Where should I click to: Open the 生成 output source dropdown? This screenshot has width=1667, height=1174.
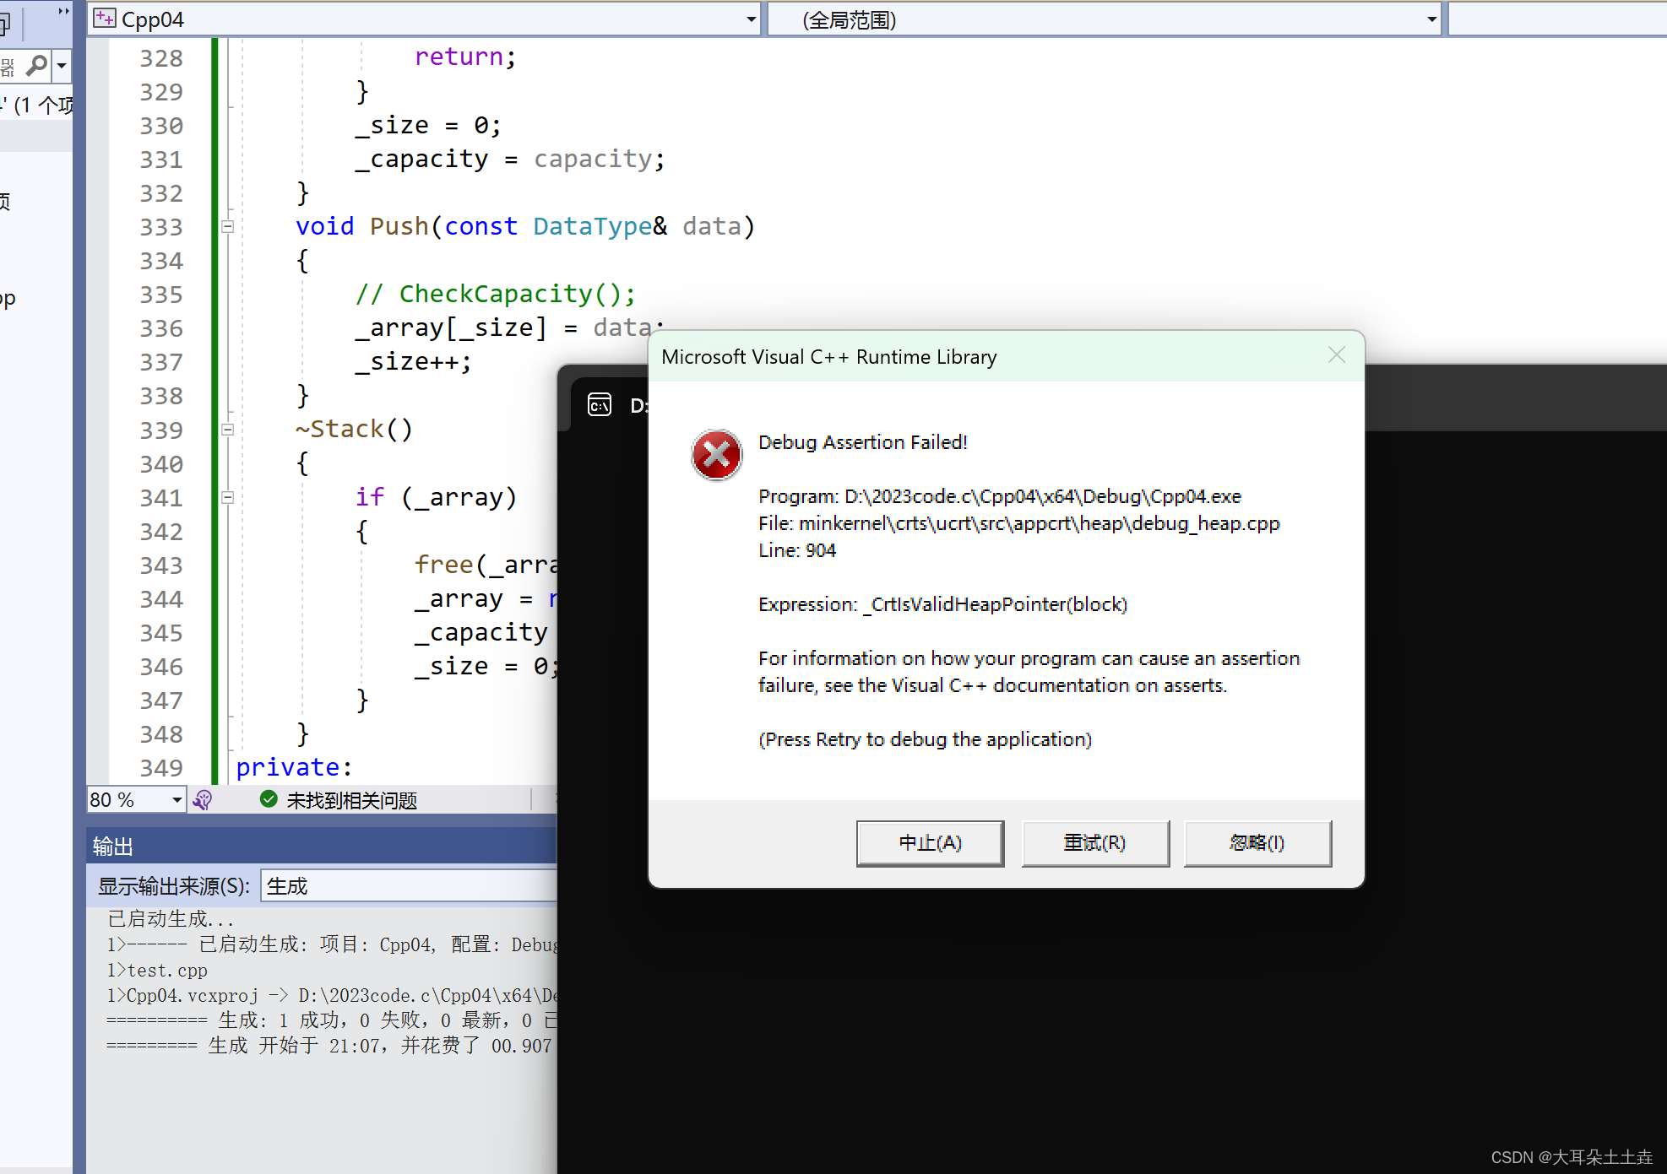click(x=410, y=885)
